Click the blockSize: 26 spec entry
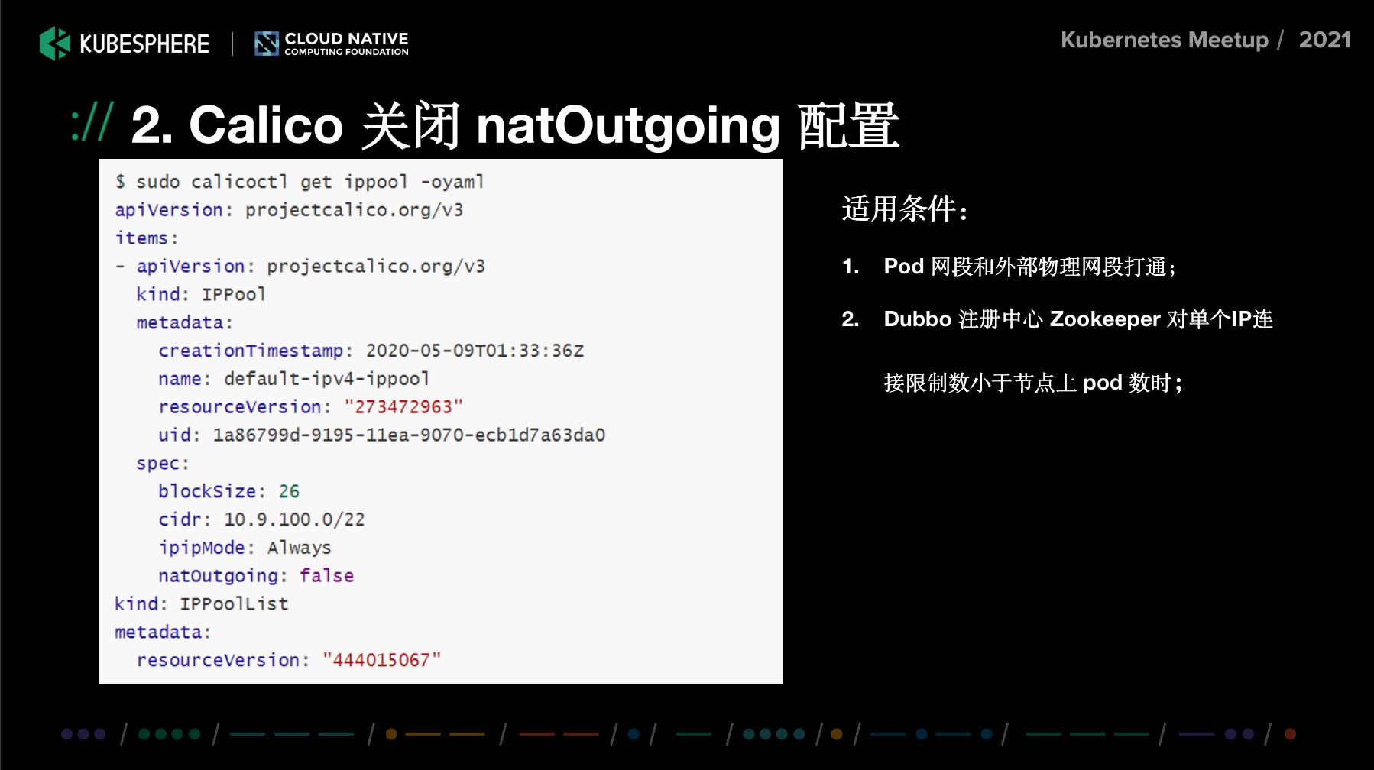Viewport: 1374px width, 770px height. (228, 491)
